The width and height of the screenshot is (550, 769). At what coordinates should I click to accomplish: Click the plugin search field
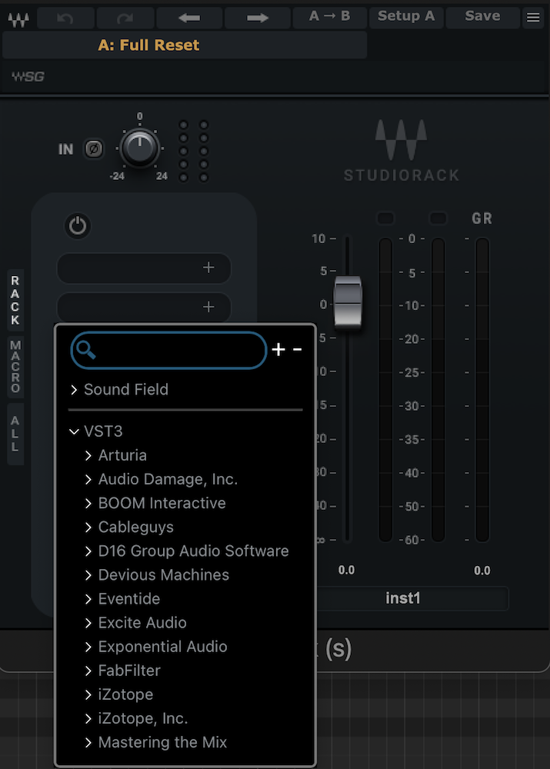coord(168,350)
